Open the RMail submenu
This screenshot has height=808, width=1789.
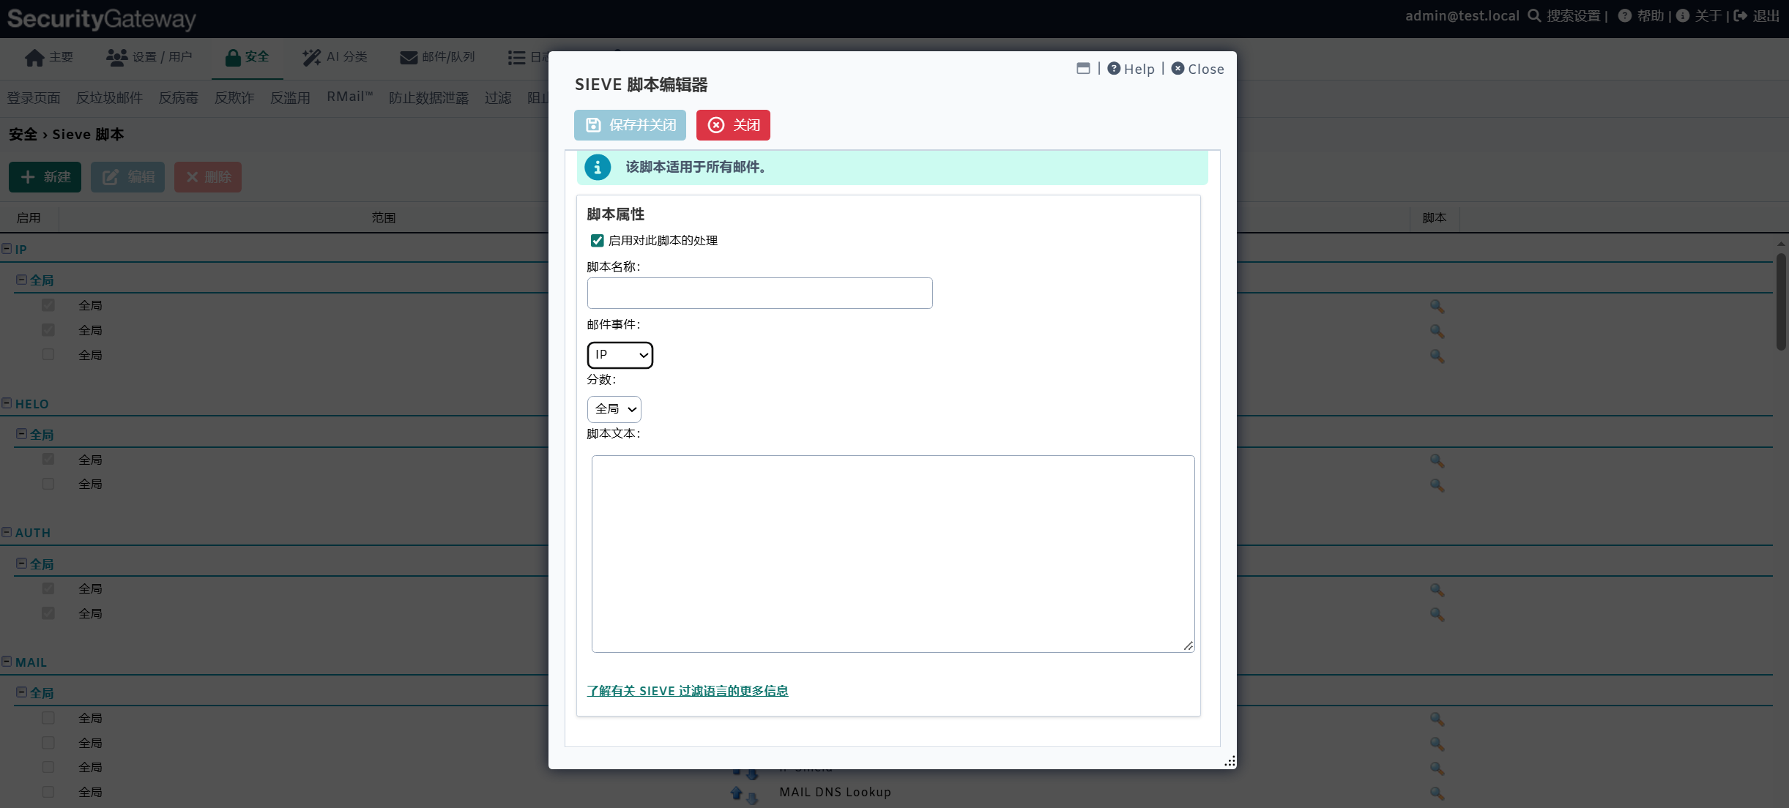tap(350, 97)
